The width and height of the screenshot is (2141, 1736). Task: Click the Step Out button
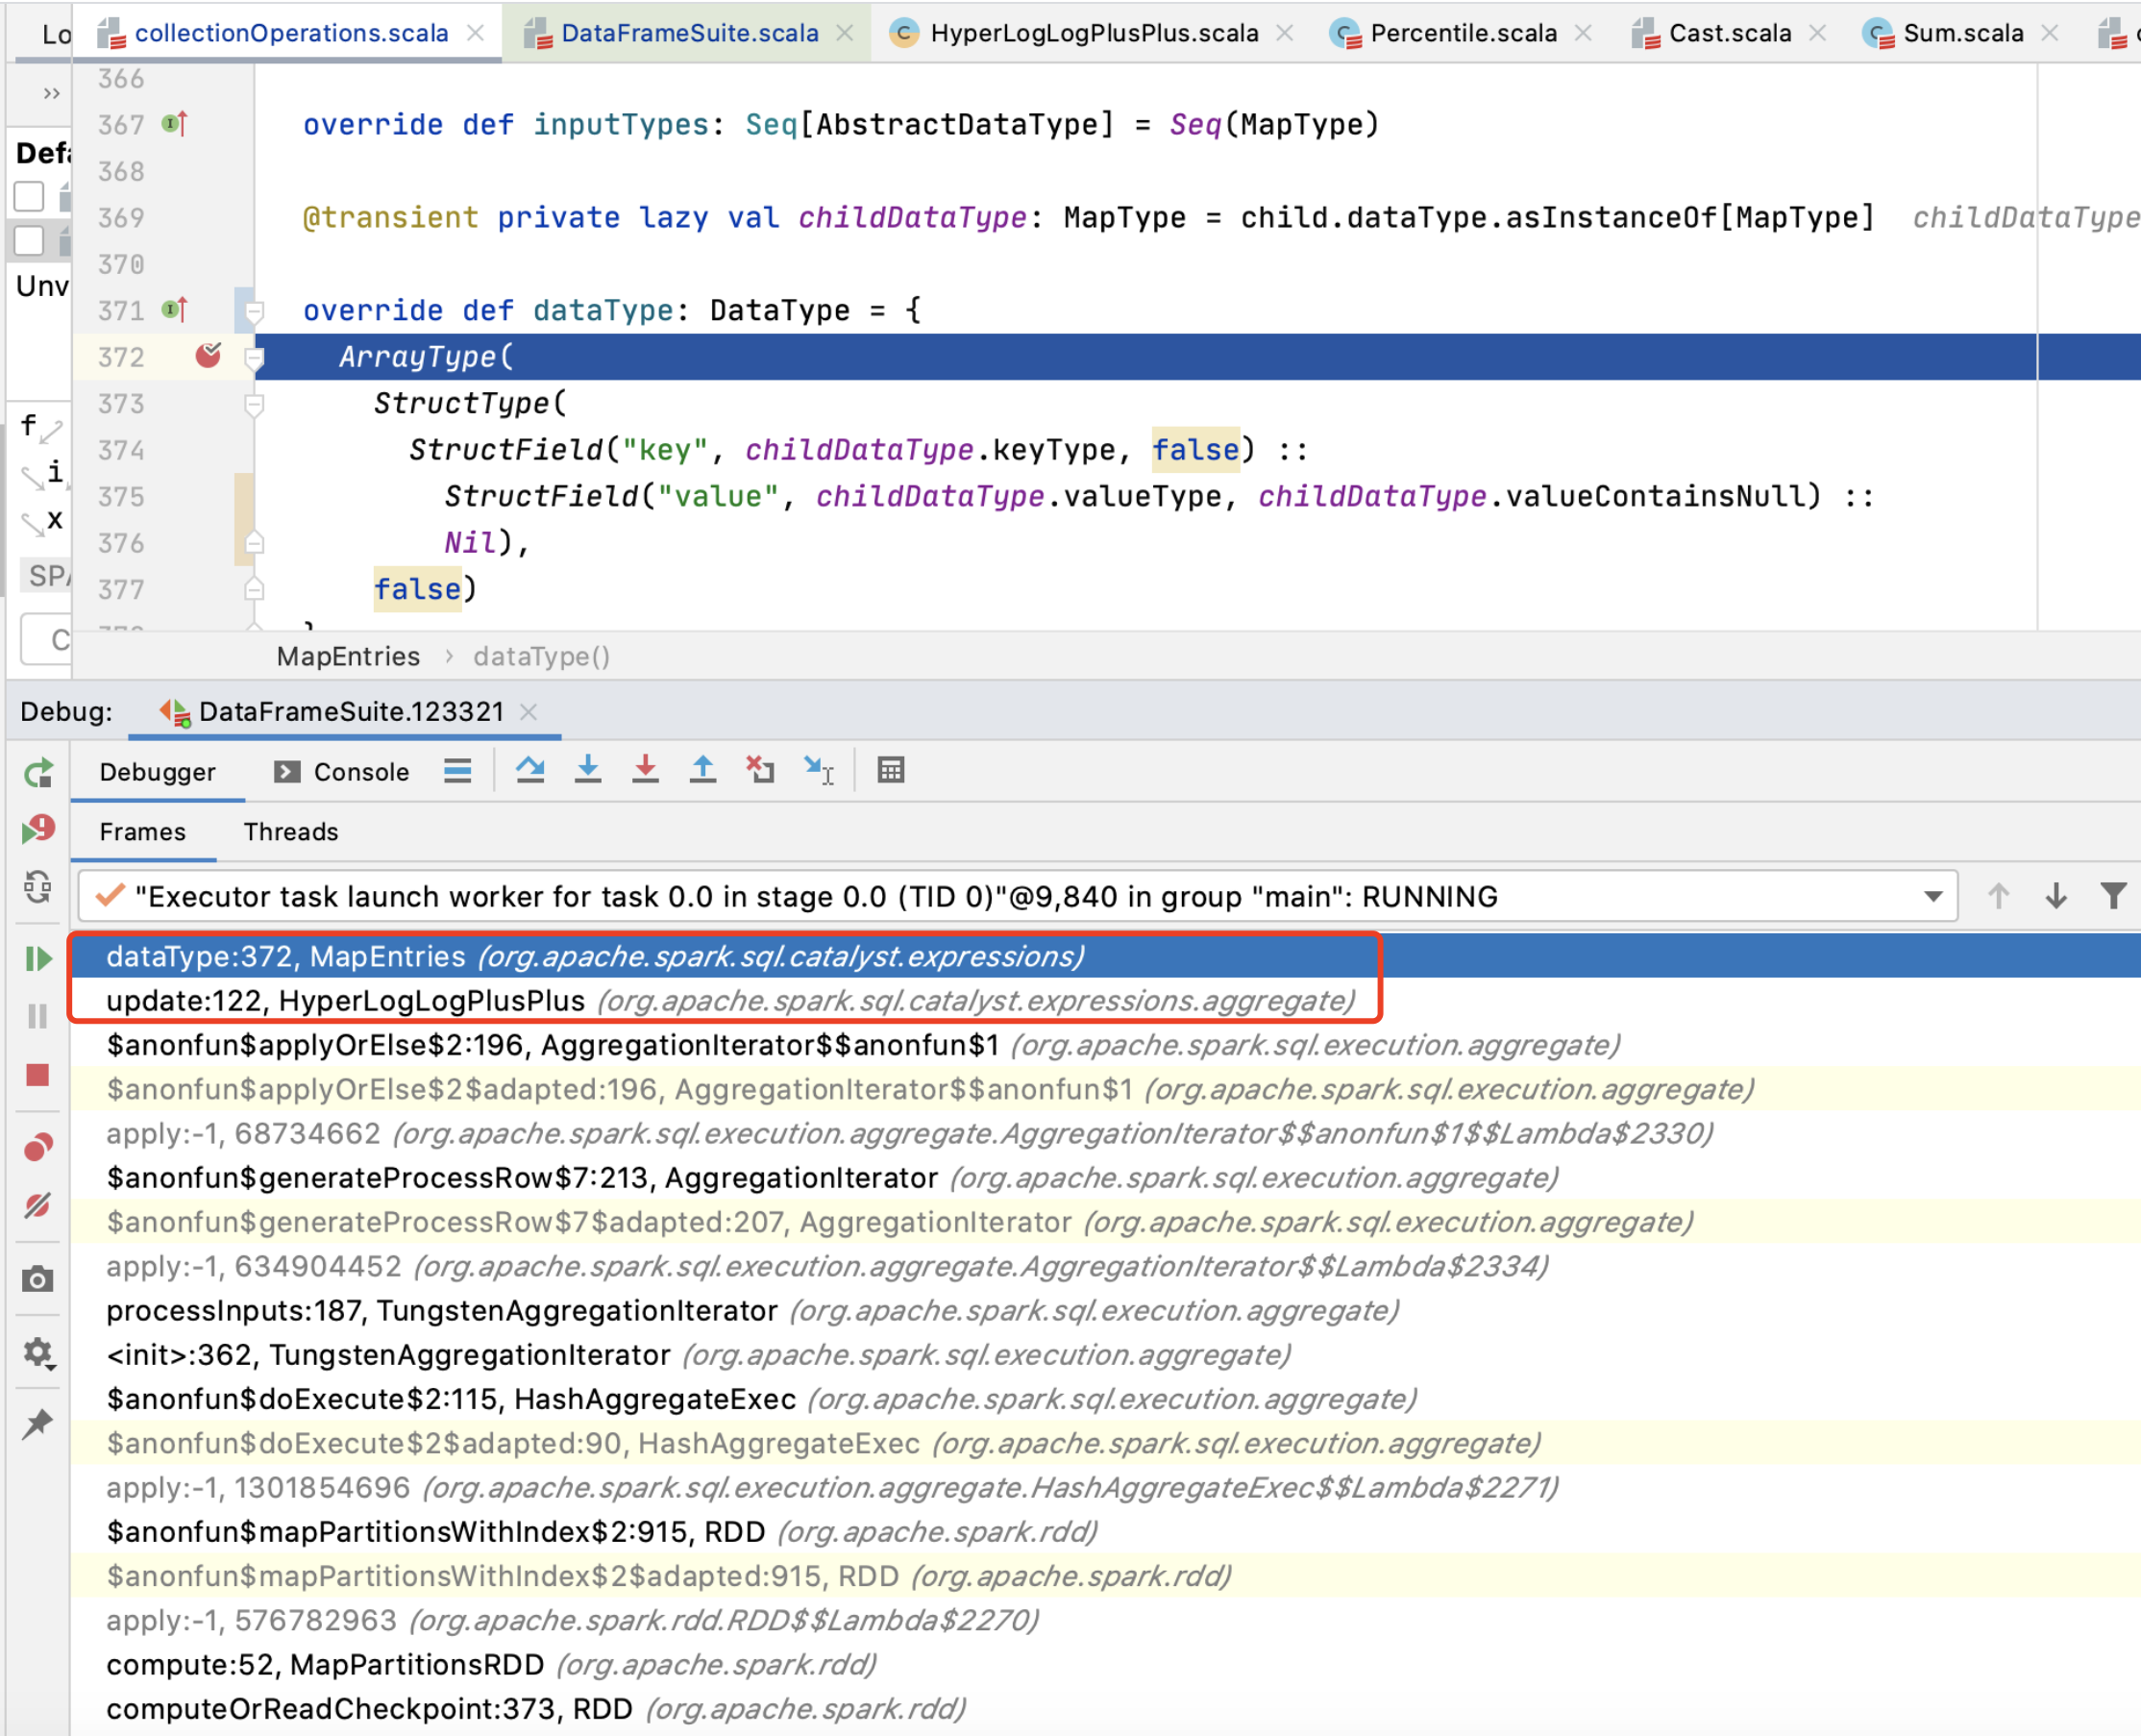(702, 770)
